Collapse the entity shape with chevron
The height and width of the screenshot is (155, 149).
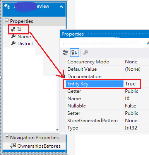[61, 7]
